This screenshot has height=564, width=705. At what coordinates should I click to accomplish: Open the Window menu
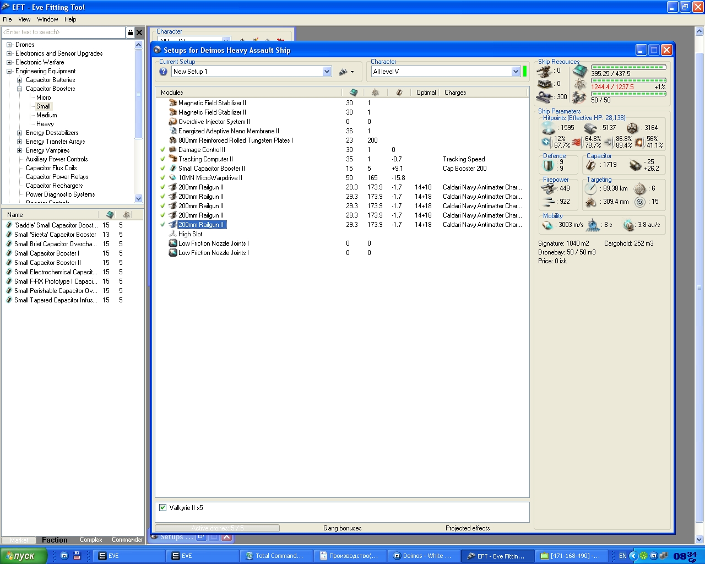pos(48,19)
